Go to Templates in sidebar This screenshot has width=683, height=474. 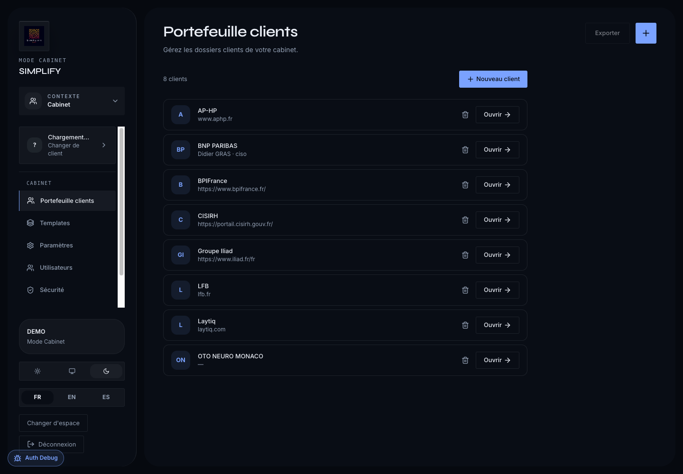pos(67,223)
